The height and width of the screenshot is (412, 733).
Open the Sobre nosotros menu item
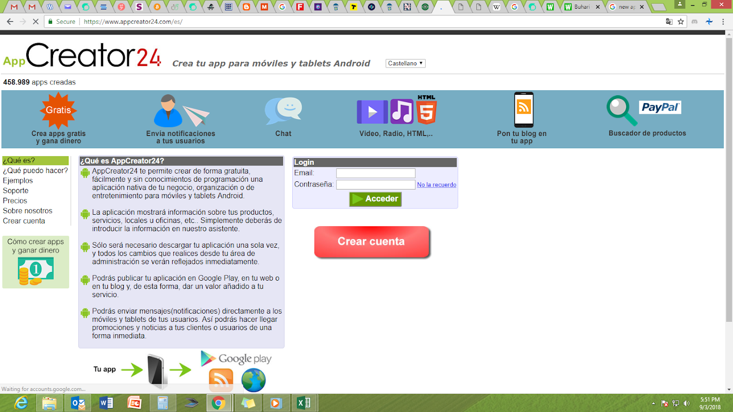click(x=28, y=211)
